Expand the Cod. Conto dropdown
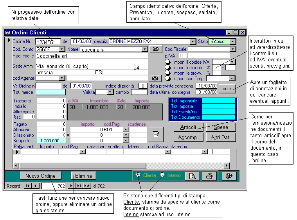The width and height of the screenshot is (297, 220). 61,49
